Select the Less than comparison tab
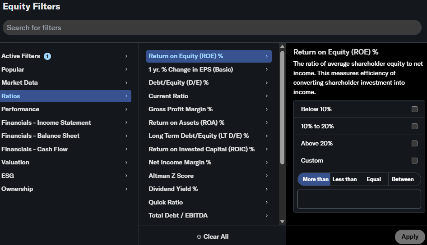Image resolution: width=427 pixels, height=245 pixels. 344,179
